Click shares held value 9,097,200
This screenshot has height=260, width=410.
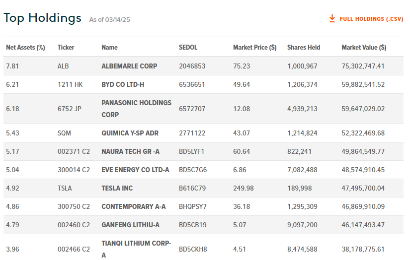point(302,225)
